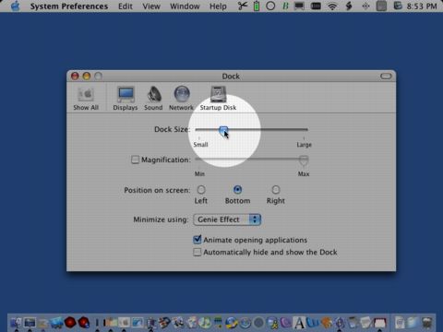
Task: Click the toolbar toggle pill button in title bar
Action: [386, 76]
